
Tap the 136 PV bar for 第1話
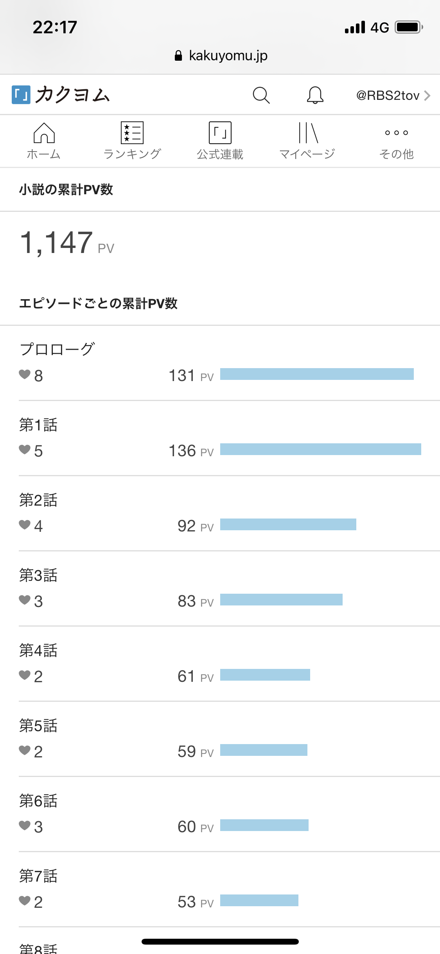pyautogui.click(x=320, y=449)
